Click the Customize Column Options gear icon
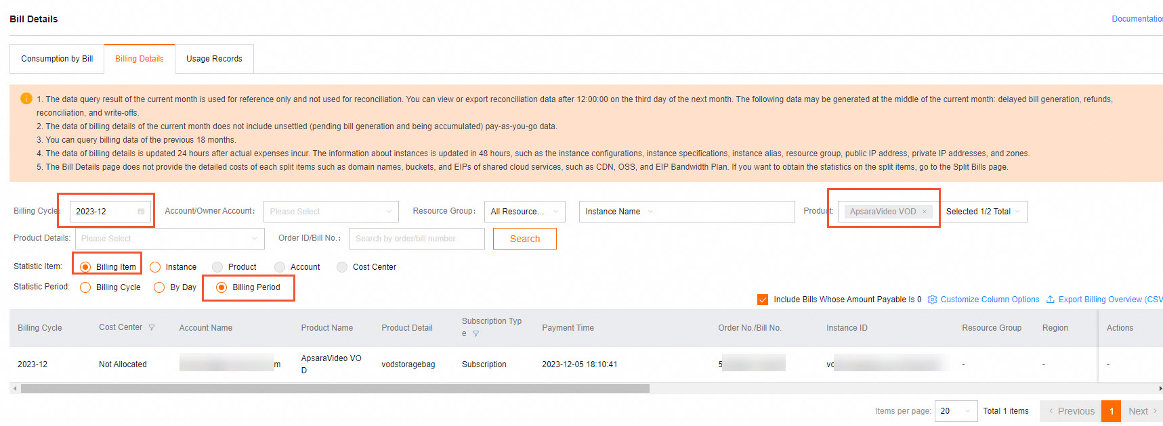 tap(932, 300)
